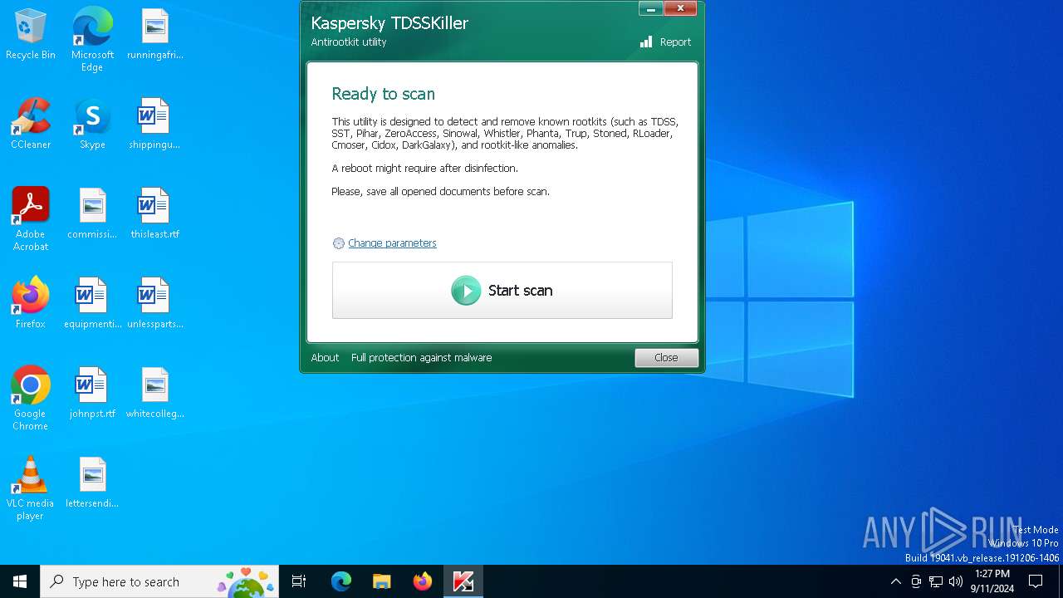Select the whitecolleg image file icon
The image size is (1063, 598).
(x=154, y=394)
